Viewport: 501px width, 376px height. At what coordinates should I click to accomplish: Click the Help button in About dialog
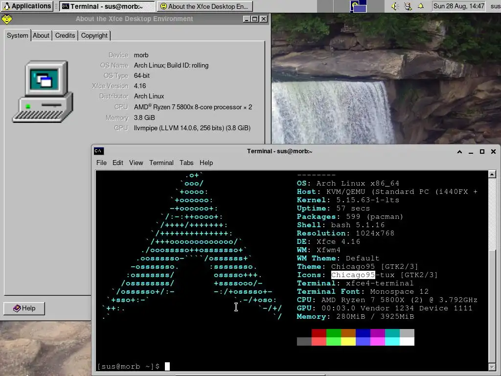[x=24, y=308]
